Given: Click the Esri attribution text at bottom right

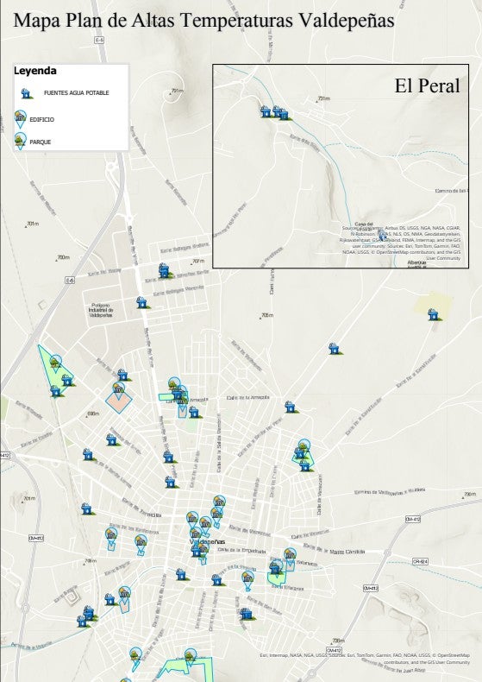Looking at the screenshot, I should (365, 658).
